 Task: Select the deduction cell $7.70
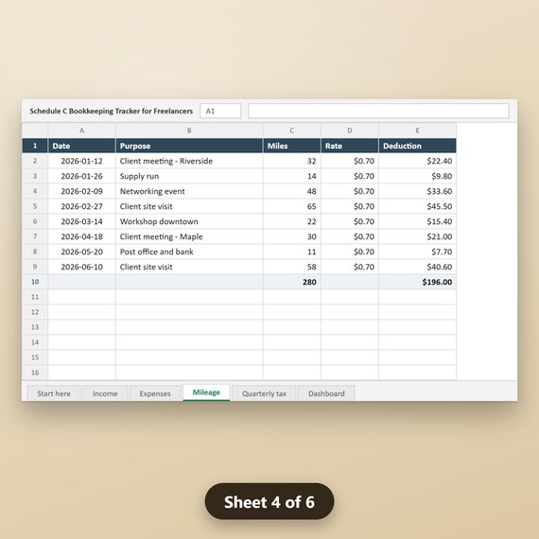pyautogui.click(x=417, y=252)
